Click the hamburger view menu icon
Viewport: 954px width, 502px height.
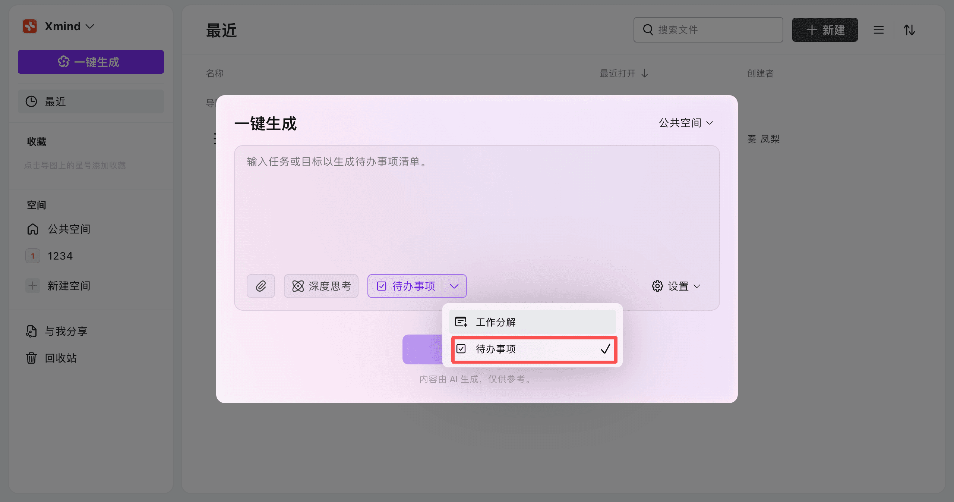point(878,30)
